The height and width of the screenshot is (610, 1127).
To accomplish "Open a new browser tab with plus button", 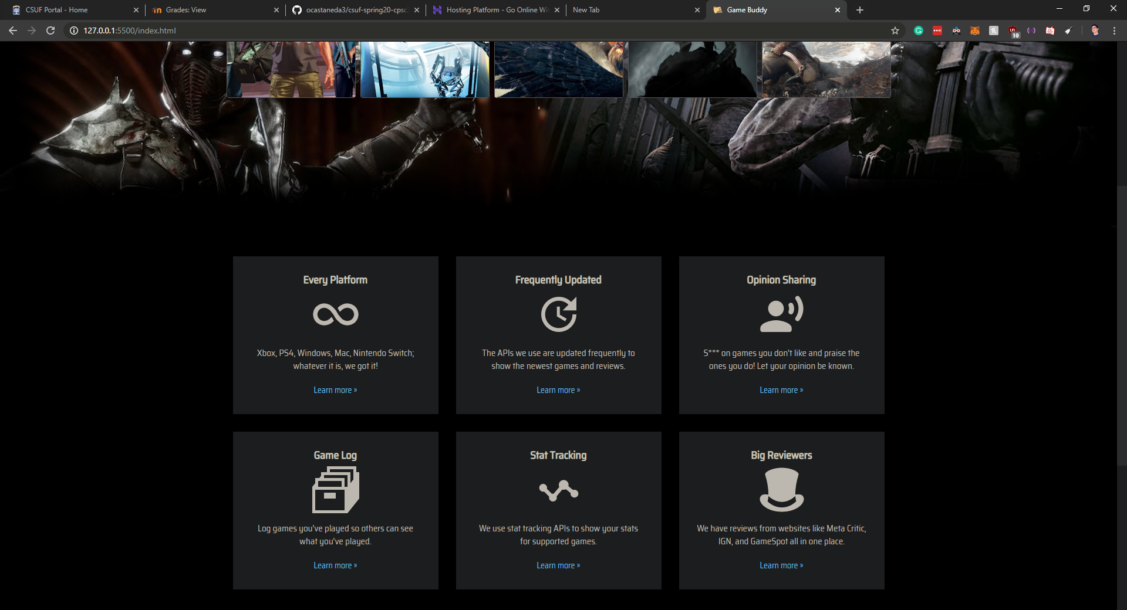I will tap(860, 10).
